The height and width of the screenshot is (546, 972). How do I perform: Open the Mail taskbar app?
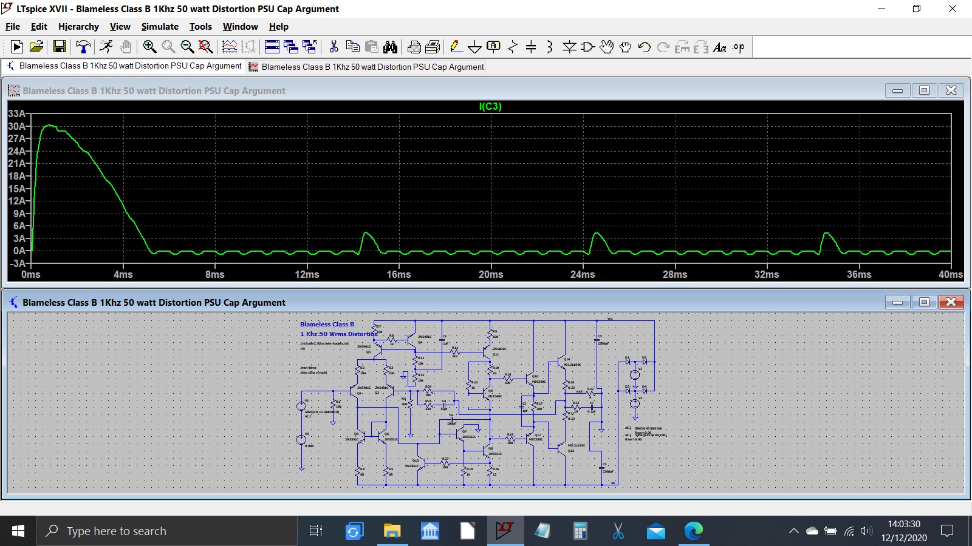[x=655, y=531]
